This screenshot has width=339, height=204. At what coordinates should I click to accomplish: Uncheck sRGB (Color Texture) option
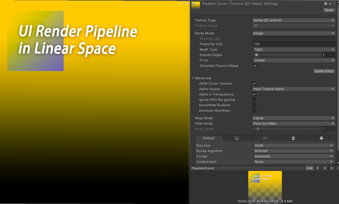coord(254,83)
